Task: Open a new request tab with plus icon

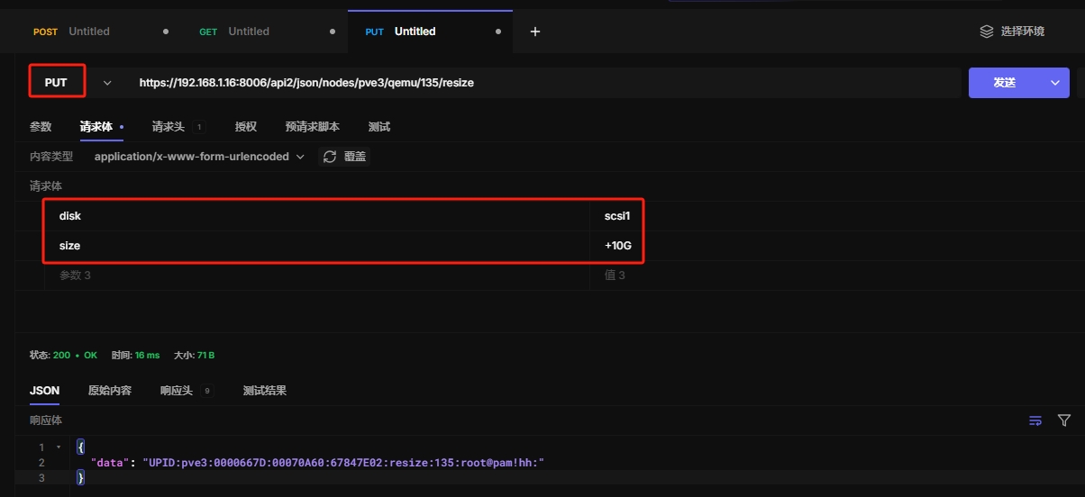Action: (535, 32)
